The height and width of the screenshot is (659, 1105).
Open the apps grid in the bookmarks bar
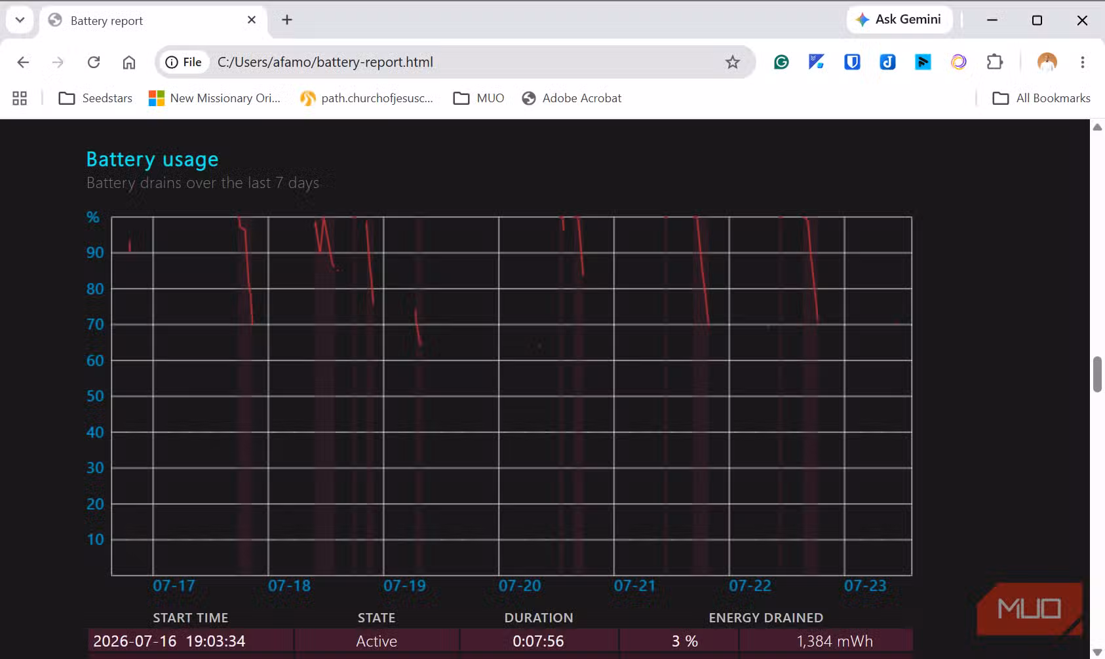point(20,98)
